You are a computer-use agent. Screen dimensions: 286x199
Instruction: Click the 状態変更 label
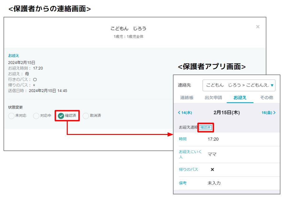[16, 107]
